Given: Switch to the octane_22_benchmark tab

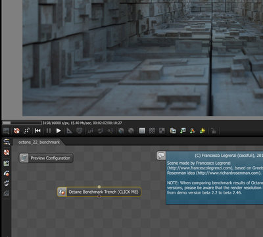Looking at the screenshot, I should coord(39,142).
